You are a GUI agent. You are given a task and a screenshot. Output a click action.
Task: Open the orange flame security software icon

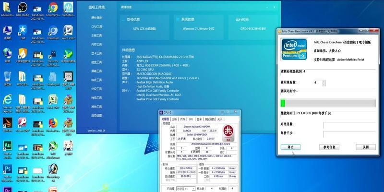coord(23,55)
